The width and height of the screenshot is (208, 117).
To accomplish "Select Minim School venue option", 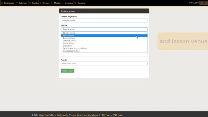I will coord(104,43).
